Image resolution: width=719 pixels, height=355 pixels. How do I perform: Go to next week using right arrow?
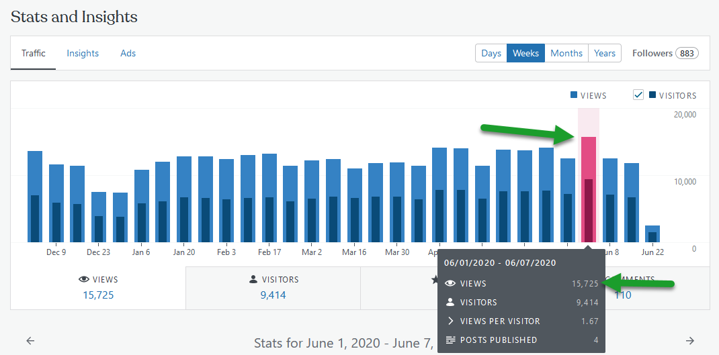[689, 340]
